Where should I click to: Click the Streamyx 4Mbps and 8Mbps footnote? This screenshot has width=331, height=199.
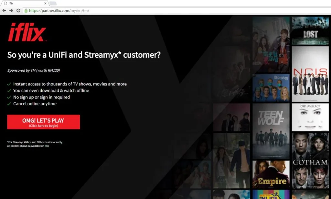click(35, 142)
